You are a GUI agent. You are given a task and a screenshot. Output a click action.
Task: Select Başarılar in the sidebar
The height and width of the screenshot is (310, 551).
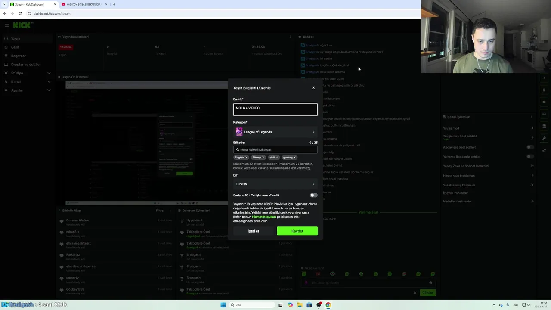tap(27, 56)
